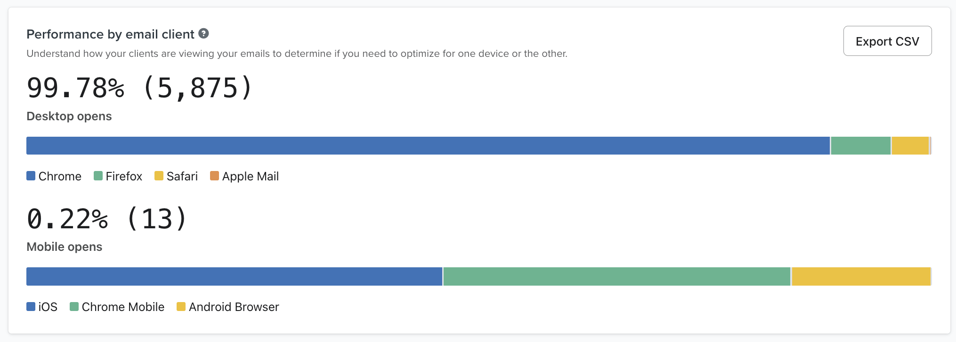Click the help icon beside Performance by email client

[203, 33]
